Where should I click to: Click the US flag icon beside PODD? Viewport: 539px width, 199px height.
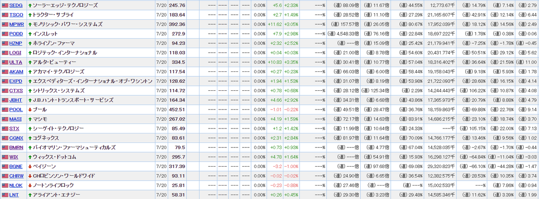[5, 34]
